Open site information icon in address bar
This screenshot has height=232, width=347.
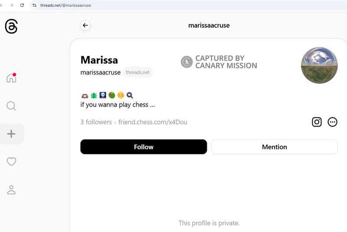(x=34, y=5)
